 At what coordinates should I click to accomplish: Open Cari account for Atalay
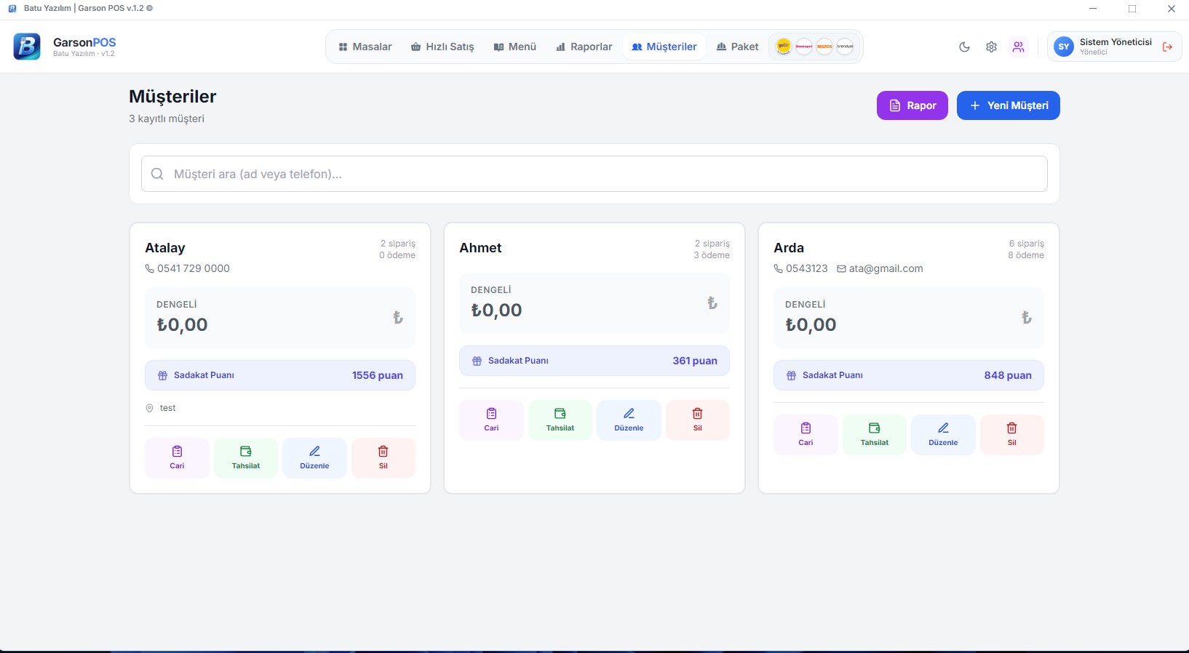[x=177, y=457]
